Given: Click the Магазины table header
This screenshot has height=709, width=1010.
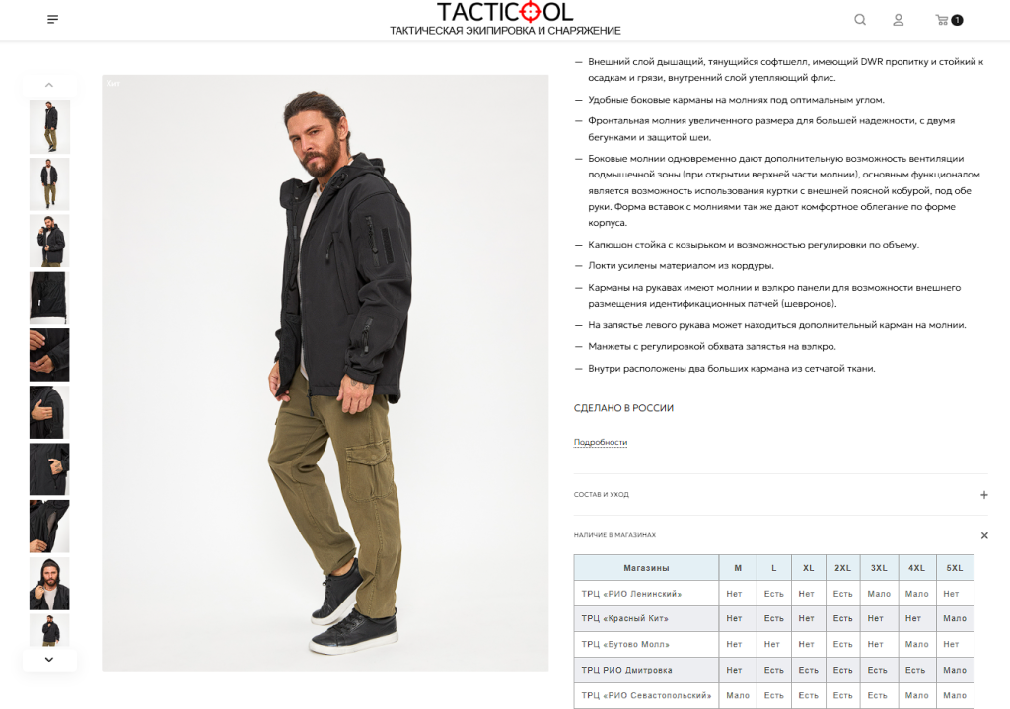Looking at the screenshot, I should click(646, 568).
